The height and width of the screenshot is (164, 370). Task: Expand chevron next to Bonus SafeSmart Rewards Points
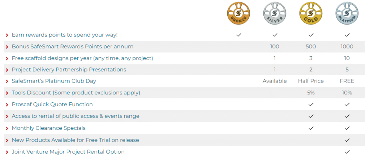(7, 47)
